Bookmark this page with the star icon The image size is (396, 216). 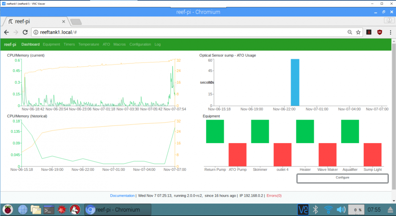pos(358,32)
